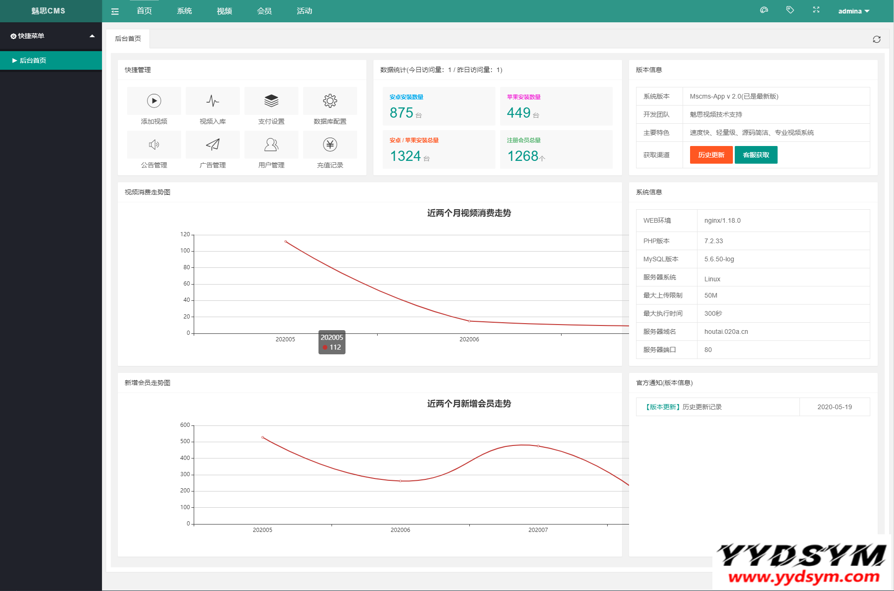894x591 pixels.
Task: Click the refresh icon at tab bar
Action: [x=876, y=39]
